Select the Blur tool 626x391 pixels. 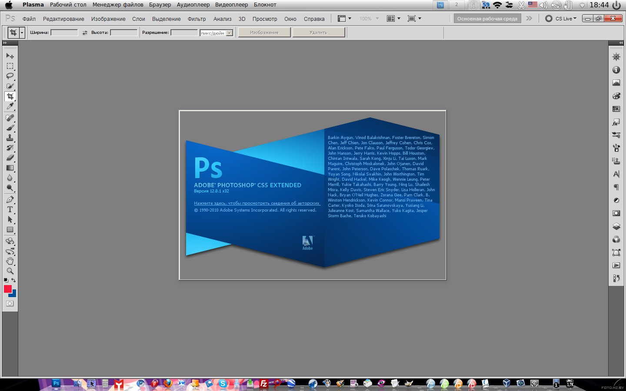coord(10,178)
